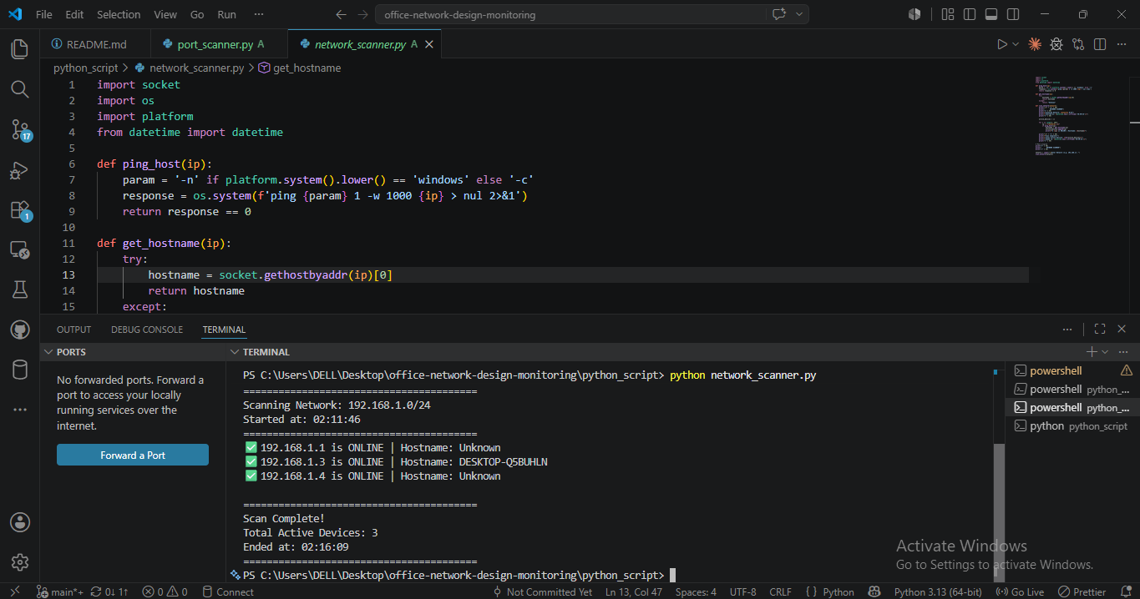This screenshot has width=1140, height=599.
Task: Open the Extensions view icon
Action: coord(20,210)
